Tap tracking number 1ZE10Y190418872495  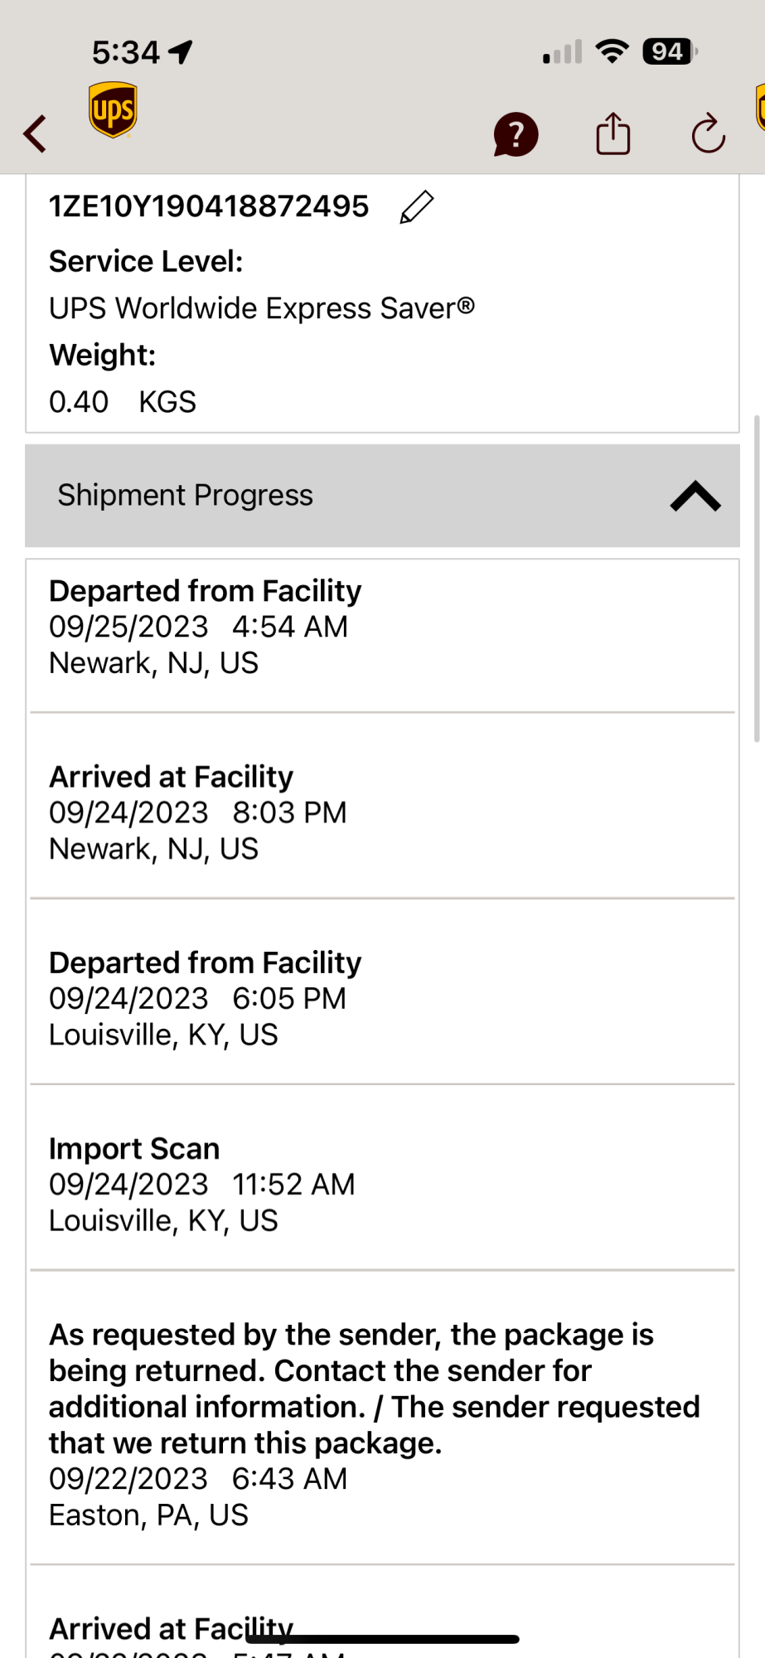209,206
